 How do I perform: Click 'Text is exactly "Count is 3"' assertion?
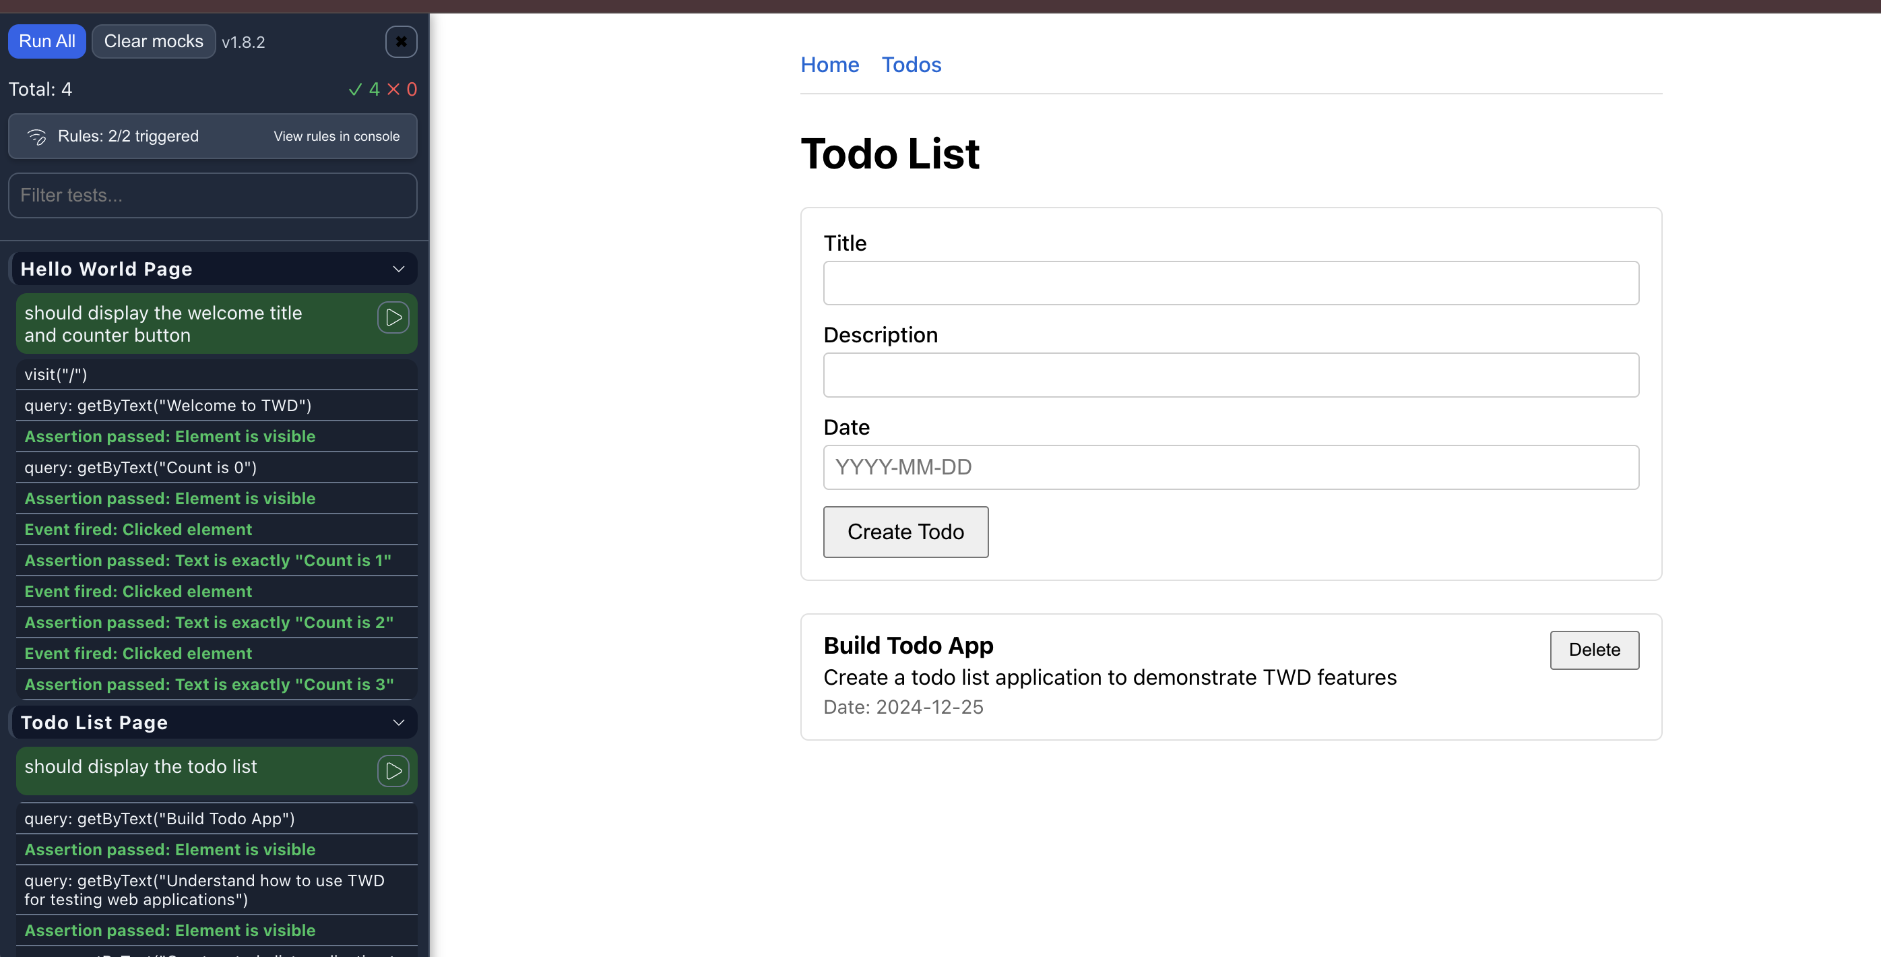(216, 685)
